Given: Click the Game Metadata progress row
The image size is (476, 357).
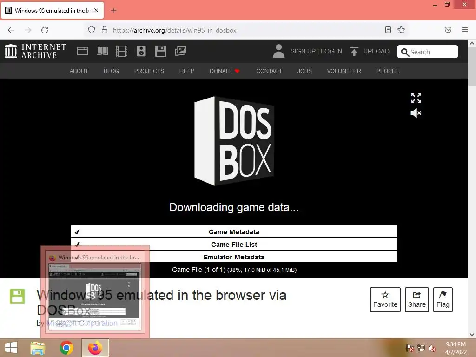Looking at the screenshot, I should [x=234, y=231].
